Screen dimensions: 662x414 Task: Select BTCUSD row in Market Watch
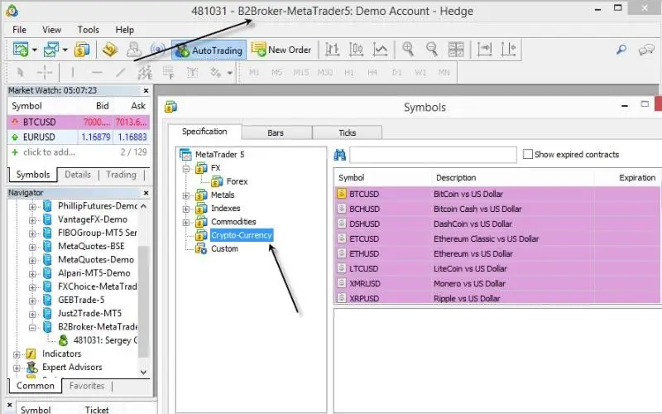point(79,122)
